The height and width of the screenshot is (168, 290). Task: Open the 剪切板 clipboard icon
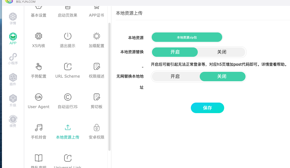coord(96,97)
